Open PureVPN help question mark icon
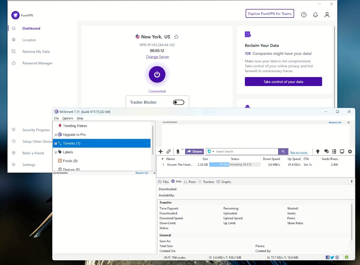360x265 pixels. click(x=304, y=15)
